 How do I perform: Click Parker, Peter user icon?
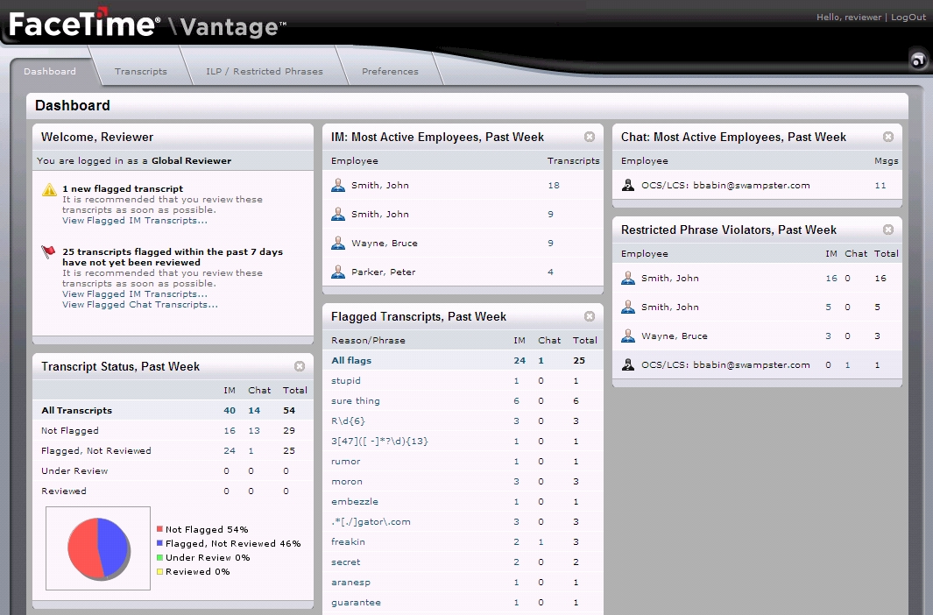(338, 272)
